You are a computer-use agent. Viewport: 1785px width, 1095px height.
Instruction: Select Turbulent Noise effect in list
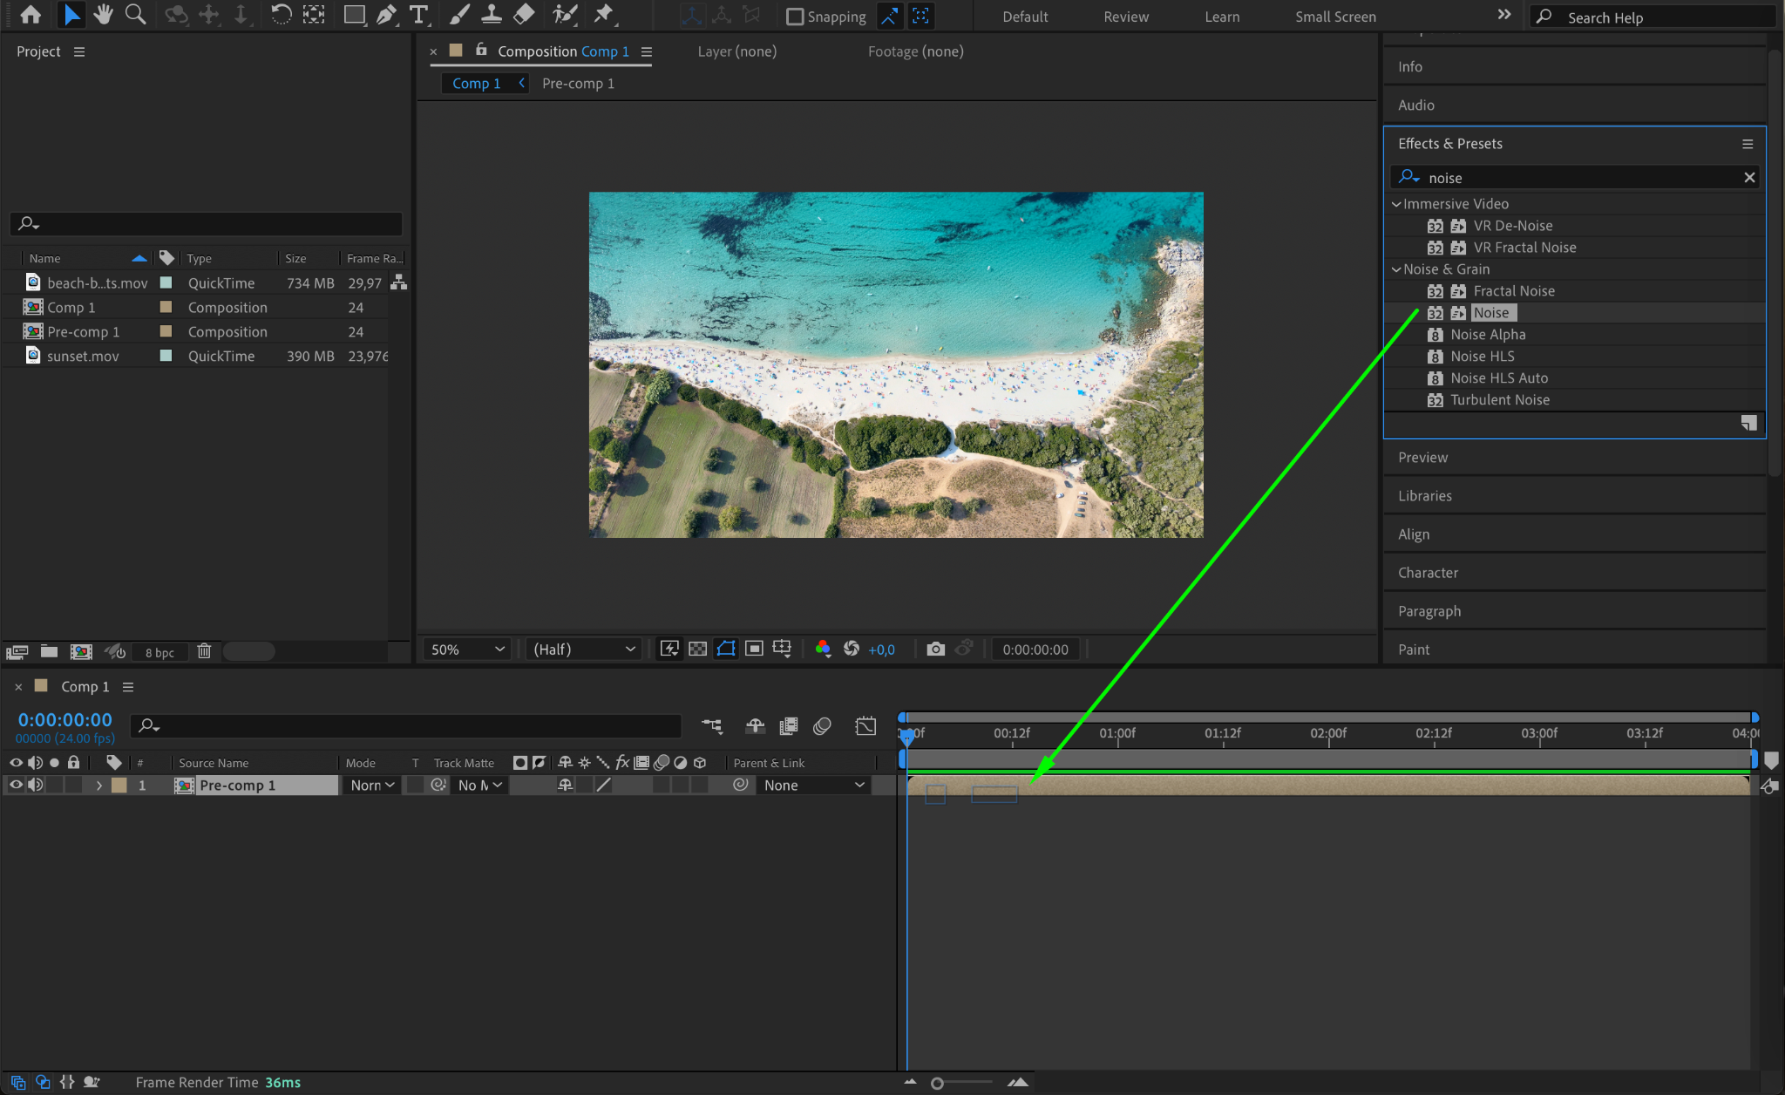click(1499, 400)
